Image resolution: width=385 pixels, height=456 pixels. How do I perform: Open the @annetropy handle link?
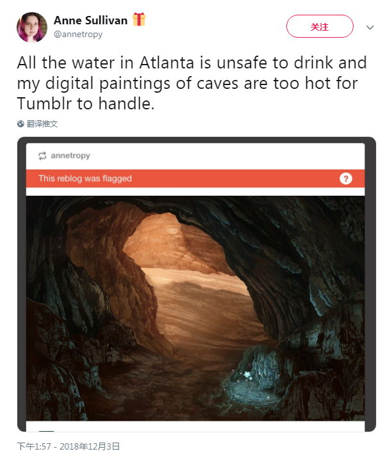[x=78, y=35]
